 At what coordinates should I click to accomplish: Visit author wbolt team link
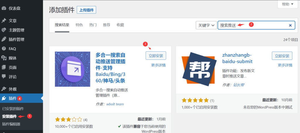[115, 104]
